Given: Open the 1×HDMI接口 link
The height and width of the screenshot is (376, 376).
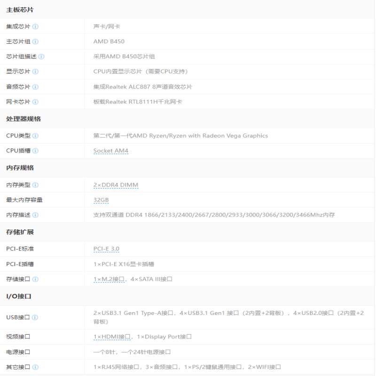Looking at the screenshot, I should pos(112,337).
